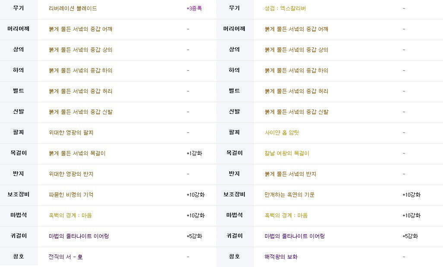Image resolution: width=443 pixels, height=267 pixels.
Task: Open the 성검 : 엑스칼리버 item link
Action: click(285, 9)
